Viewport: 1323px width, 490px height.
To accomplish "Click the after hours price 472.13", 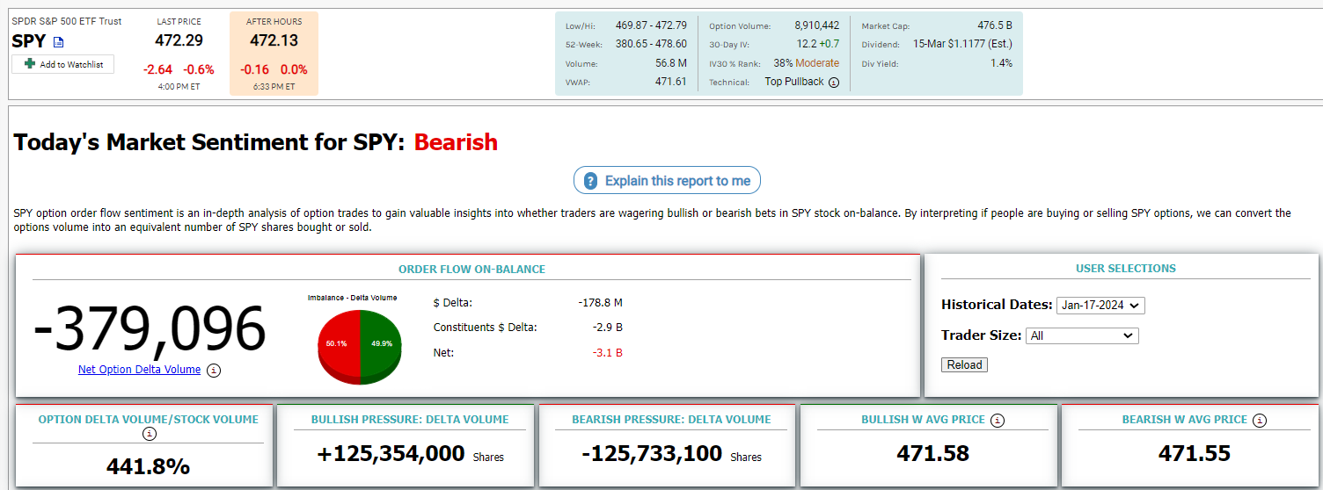I will (274, 40).
